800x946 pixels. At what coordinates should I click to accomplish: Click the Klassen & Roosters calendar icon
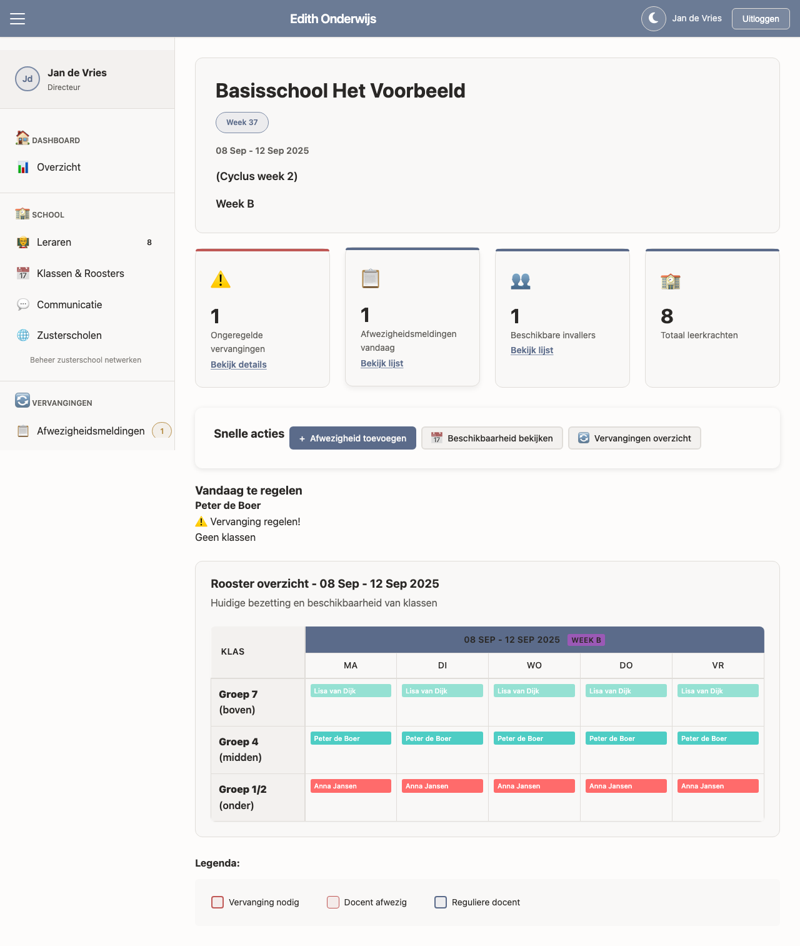tap(23, 273)
